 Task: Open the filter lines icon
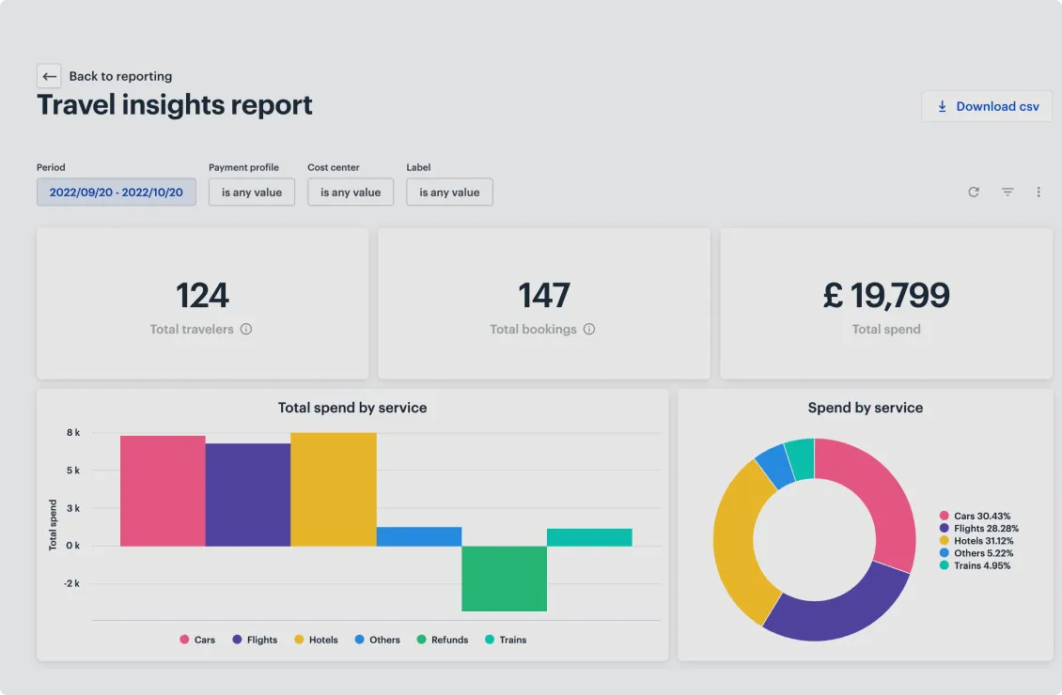pos(1007,193)
